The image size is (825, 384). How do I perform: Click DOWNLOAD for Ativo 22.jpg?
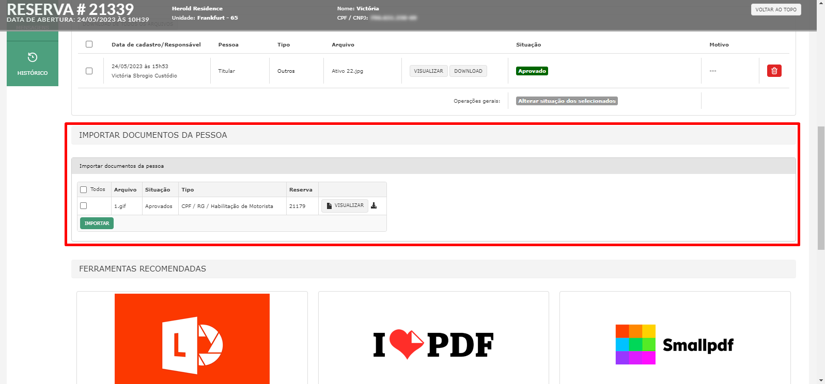(468, 71)
